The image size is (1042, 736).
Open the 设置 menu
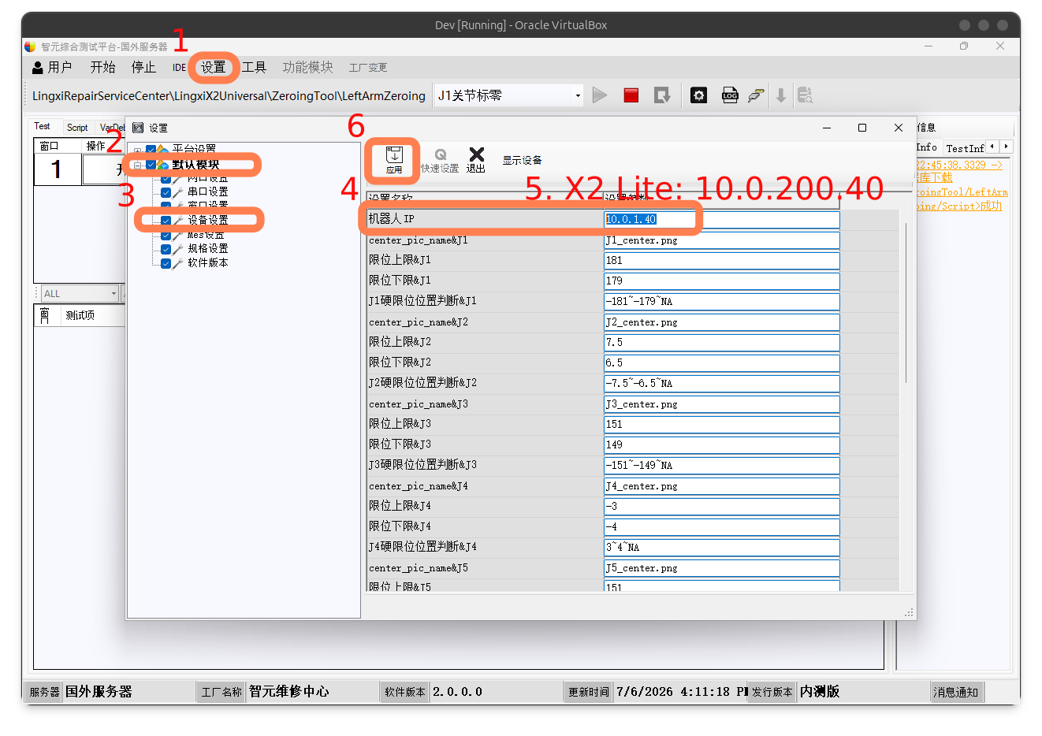click(213, 68)
